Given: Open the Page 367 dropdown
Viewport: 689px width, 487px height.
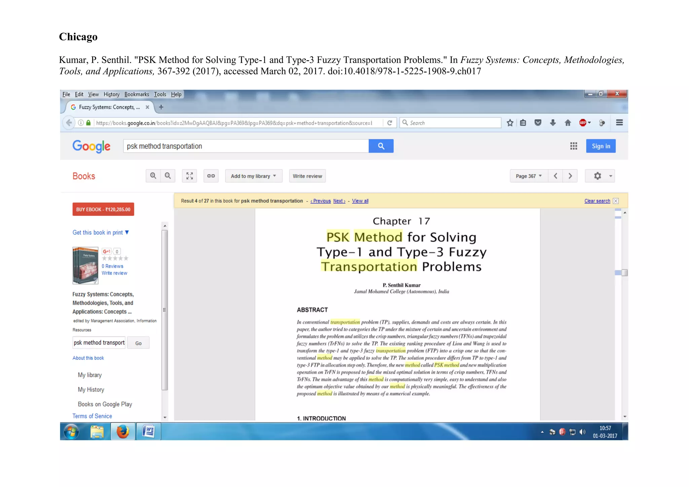Looking at the screenshot, I should [x=529, y=176].
